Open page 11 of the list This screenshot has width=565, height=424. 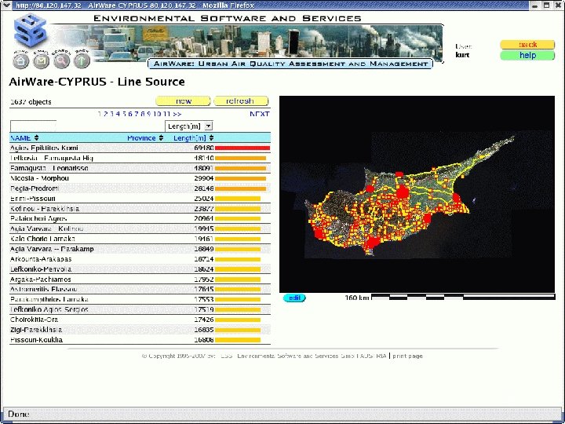click(166, 114)
